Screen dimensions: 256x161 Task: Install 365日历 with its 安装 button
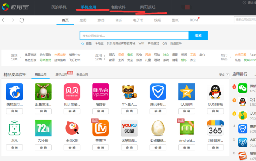pos(215,147)
